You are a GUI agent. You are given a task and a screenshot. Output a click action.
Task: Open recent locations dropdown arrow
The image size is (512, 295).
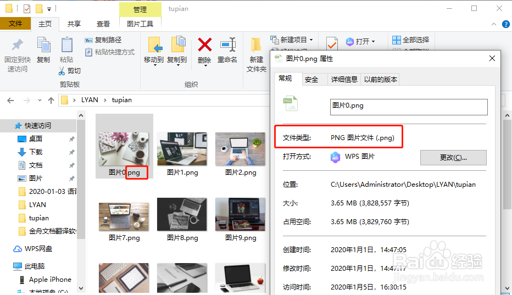[x=40, y=101]
